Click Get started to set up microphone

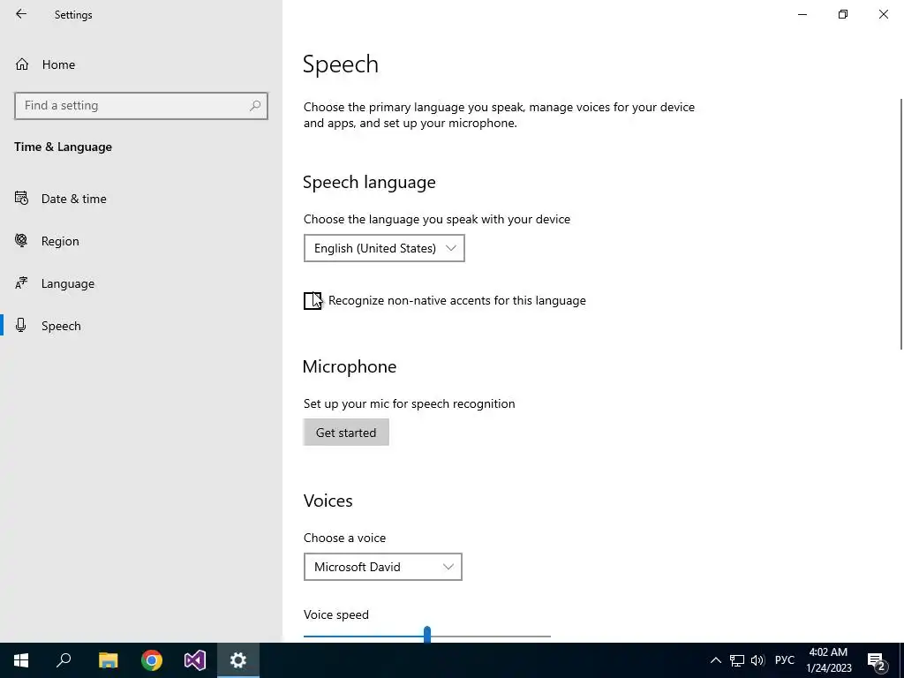[x=346, y=433]
